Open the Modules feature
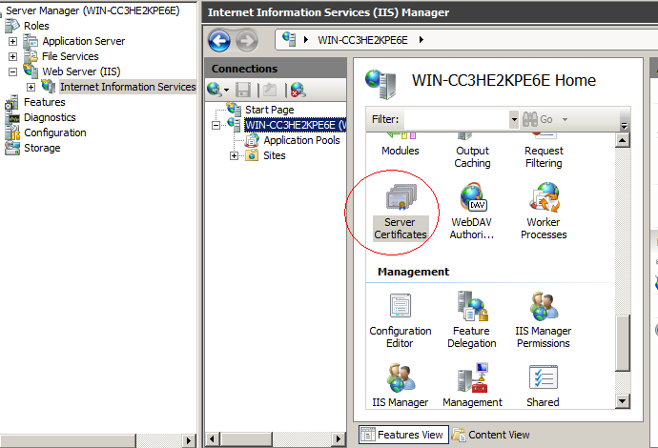 click(401, 146)
